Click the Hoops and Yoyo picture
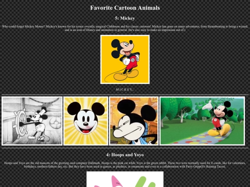250x187 pixels. coord(125,179)
